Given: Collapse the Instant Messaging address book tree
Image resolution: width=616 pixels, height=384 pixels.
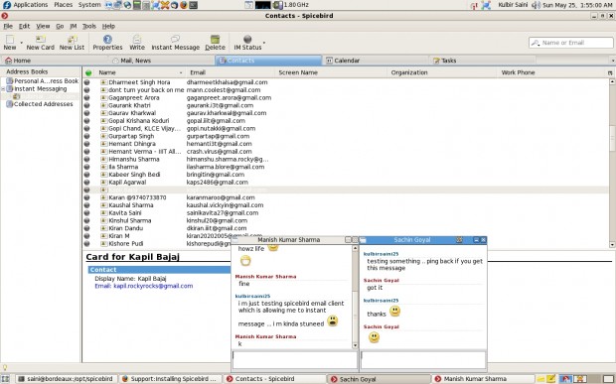Looking at the screenshot, I should tap(3, 89).
